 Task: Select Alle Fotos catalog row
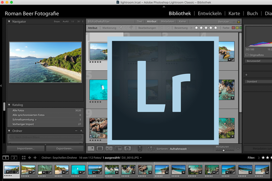pyautogui.click(x=45, y=110)
